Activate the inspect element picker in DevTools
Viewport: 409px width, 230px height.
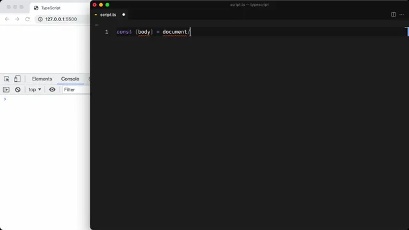pyautogui.click(x=6, y=79)
